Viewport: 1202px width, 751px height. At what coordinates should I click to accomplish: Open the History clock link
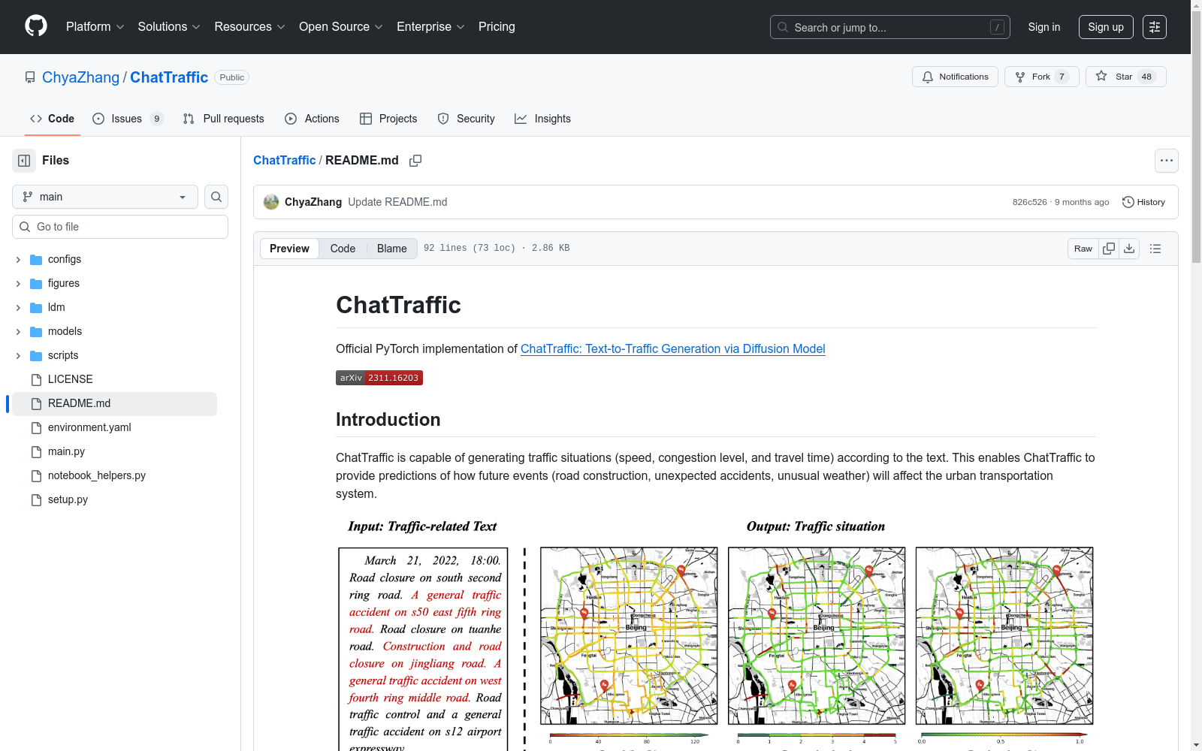[1143, 202]
